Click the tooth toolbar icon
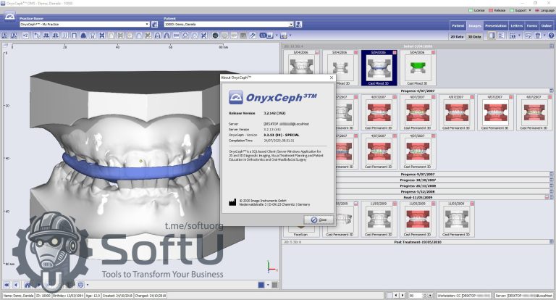 pos(93,36)
